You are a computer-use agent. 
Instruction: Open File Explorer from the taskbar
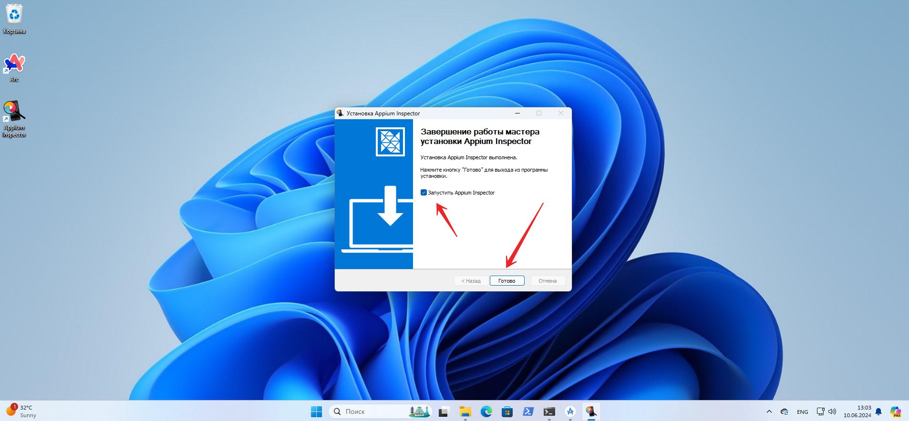(465, 411)
